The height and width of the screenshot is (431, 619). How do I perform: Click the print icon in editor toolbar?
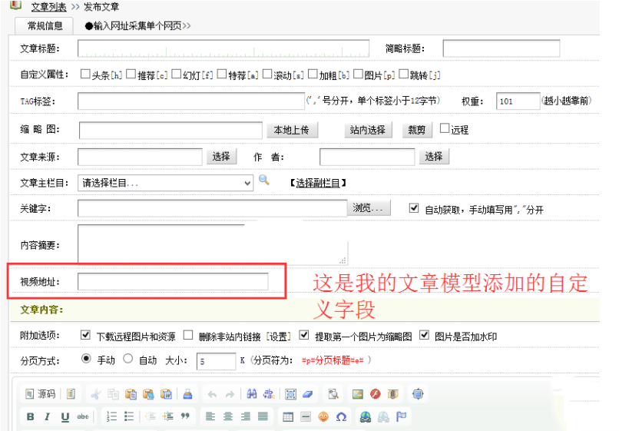(187, 394)
